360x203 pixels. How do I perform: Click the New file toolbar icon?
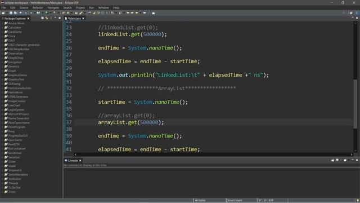(x=3, y=13)
